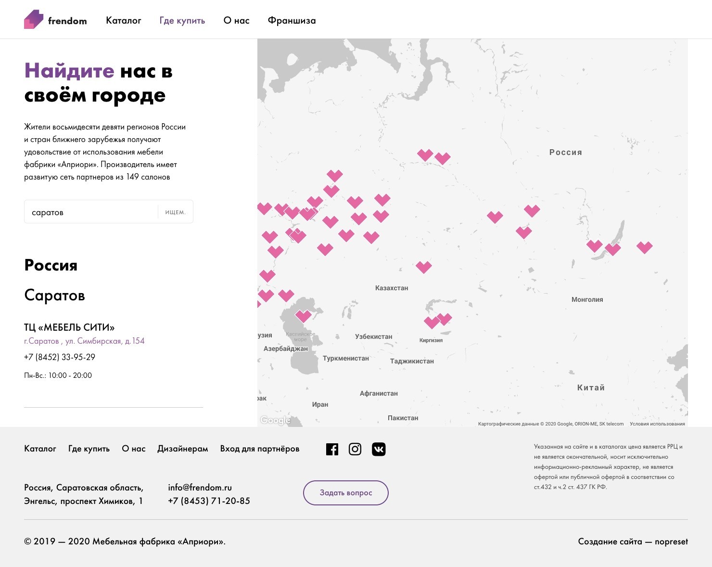Call the Саратов store phone number
Screen dimensions: 712x567
pos(60,357)
